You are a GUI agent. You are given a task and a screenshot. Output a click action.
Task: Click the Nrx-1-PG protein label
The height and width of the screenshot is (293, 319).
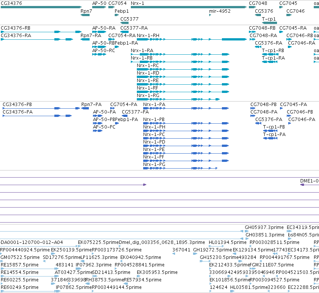click(154, 164)
